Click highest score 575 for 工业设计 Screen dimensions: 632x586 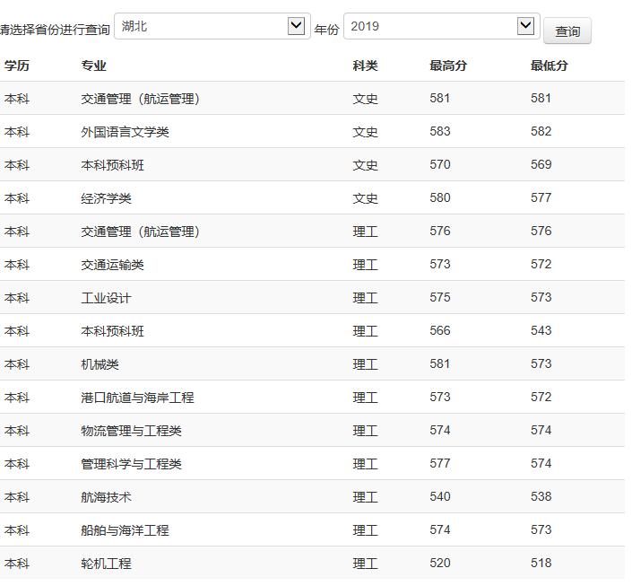(440, 297)
